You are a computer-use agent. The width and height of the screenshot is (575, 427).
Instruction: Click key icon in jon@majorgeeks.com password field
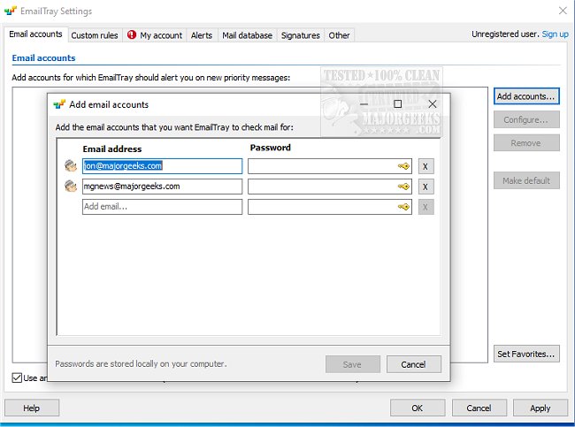pyautogui.click(x=403, y=166)
